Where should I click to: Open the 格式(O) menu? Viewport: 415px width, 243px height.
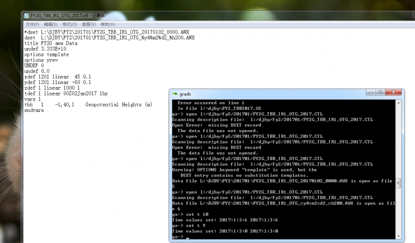70,24
